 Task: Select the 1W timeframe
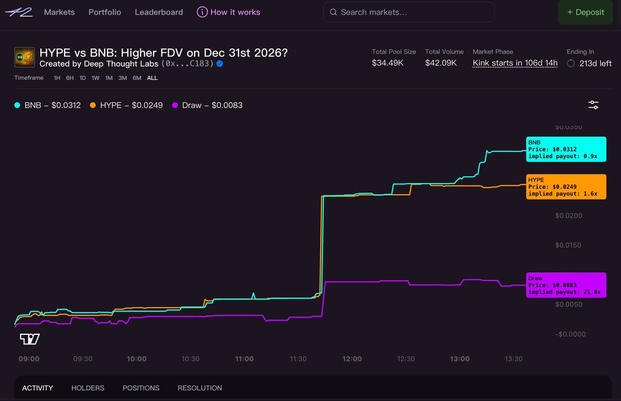pos(96,78)
